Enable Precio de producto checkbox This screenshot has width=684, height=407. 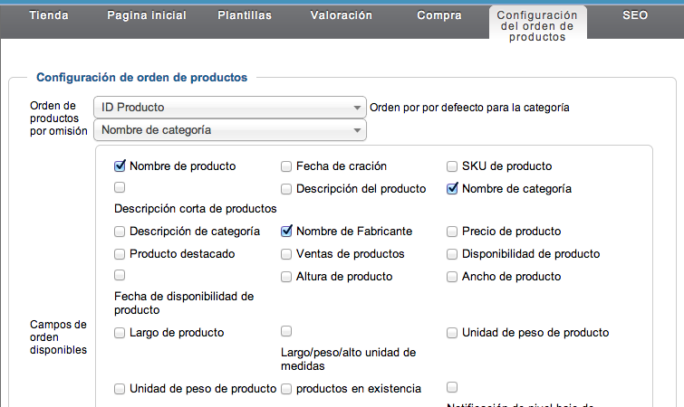point(452,232)
